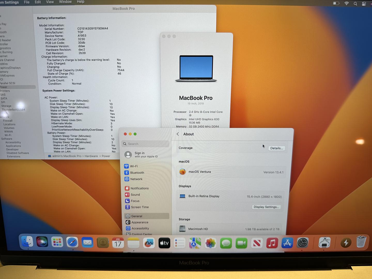Open the Trash in the Dock

pyautogui.click(x=361, y=242)
